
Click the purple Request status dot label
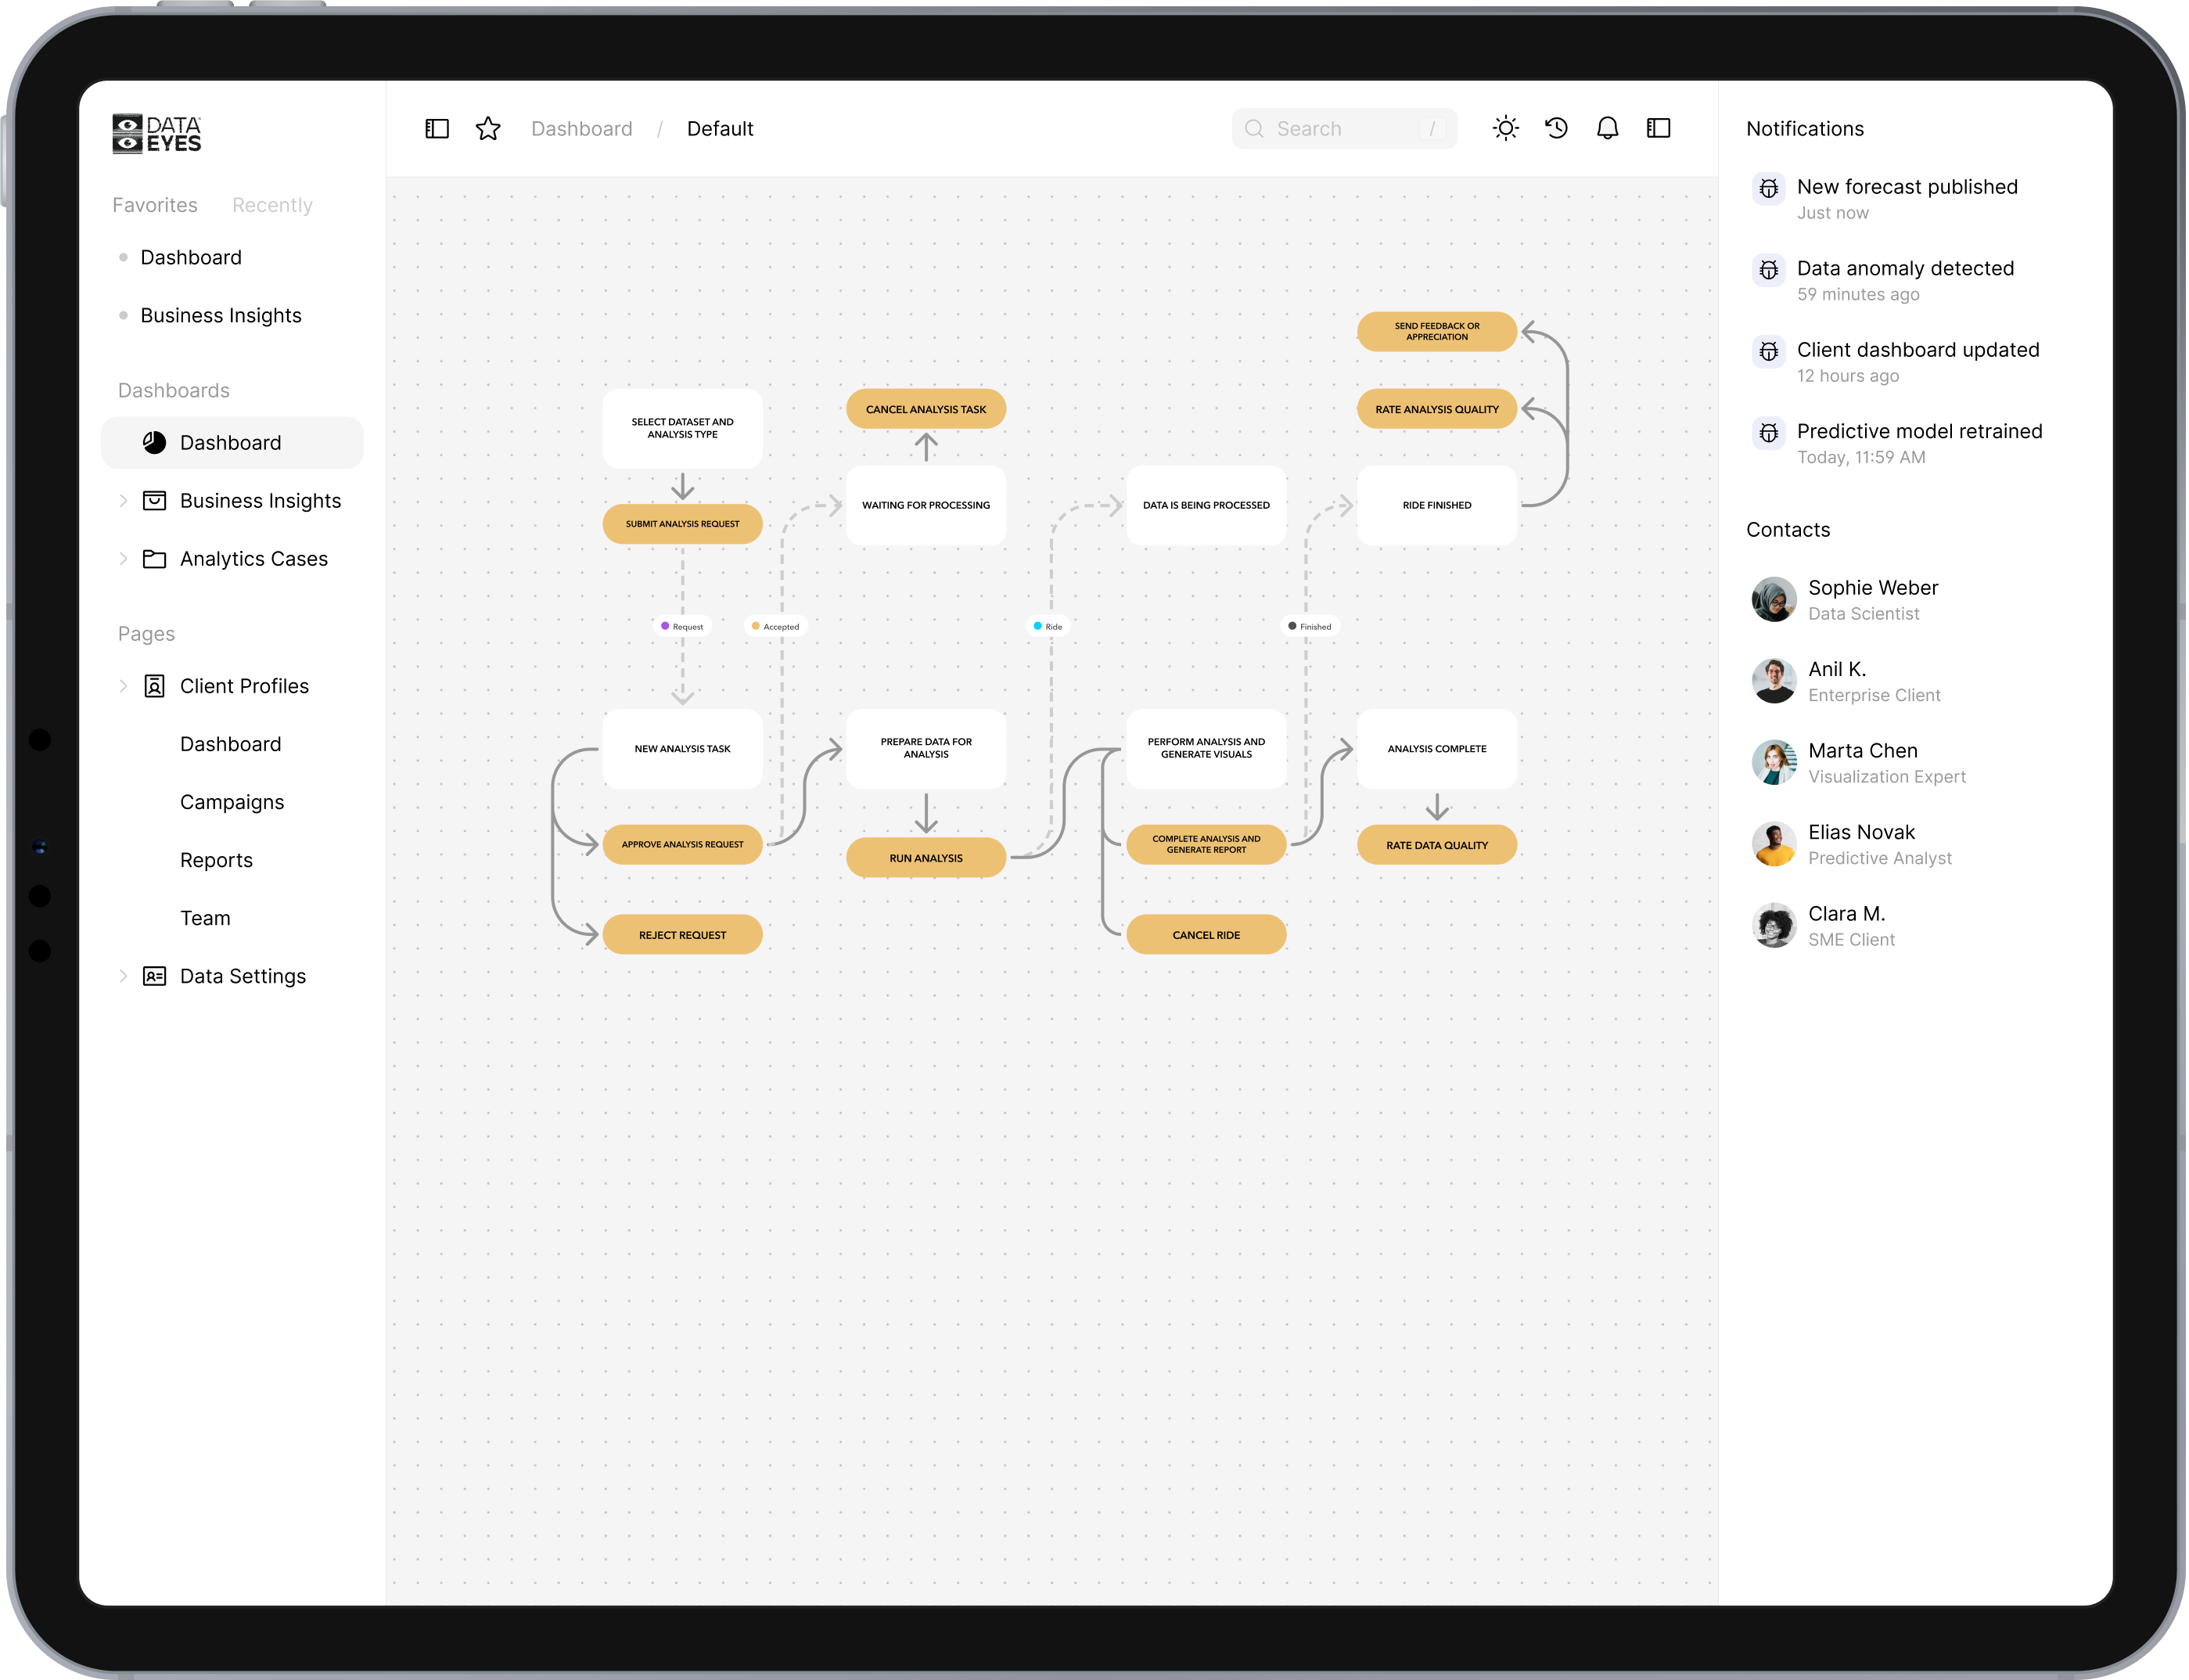(x=683, y=626)
